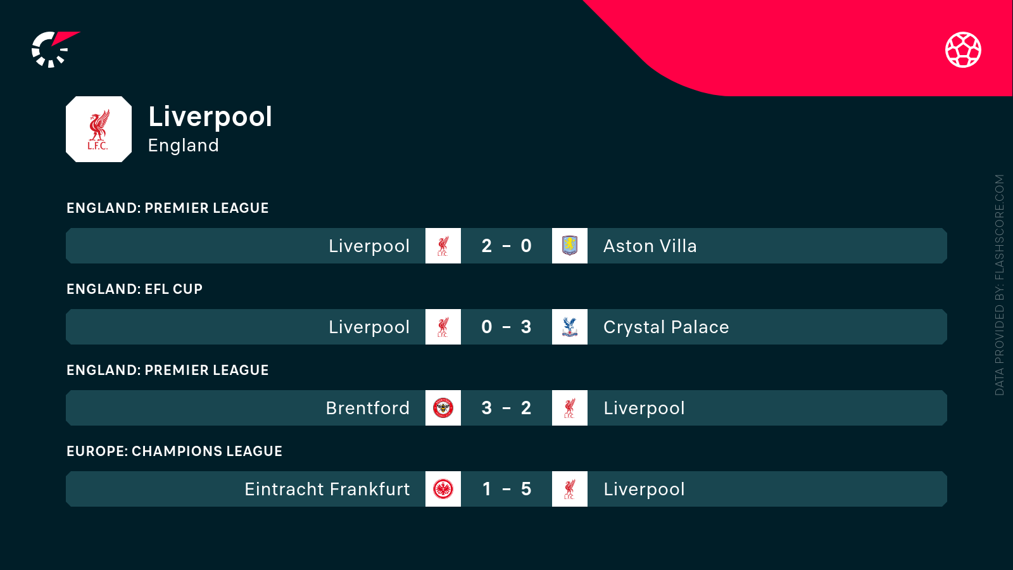Select the England country label under Liverpool
The image size is (1013, 570).
[x=183, y=146]
